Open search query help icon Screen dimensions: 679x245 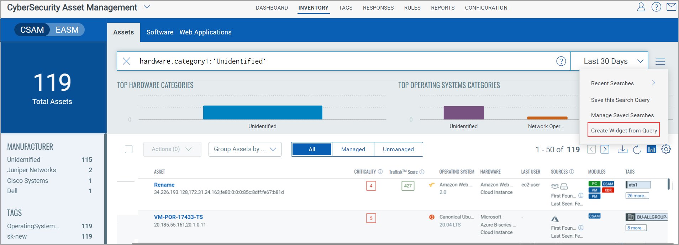click(561, 61)
